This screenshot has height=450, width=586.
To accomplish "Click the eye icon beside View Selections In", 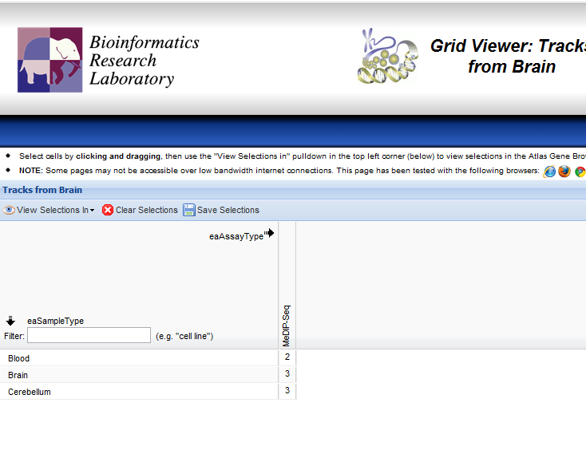I will [x=10, y=210].
